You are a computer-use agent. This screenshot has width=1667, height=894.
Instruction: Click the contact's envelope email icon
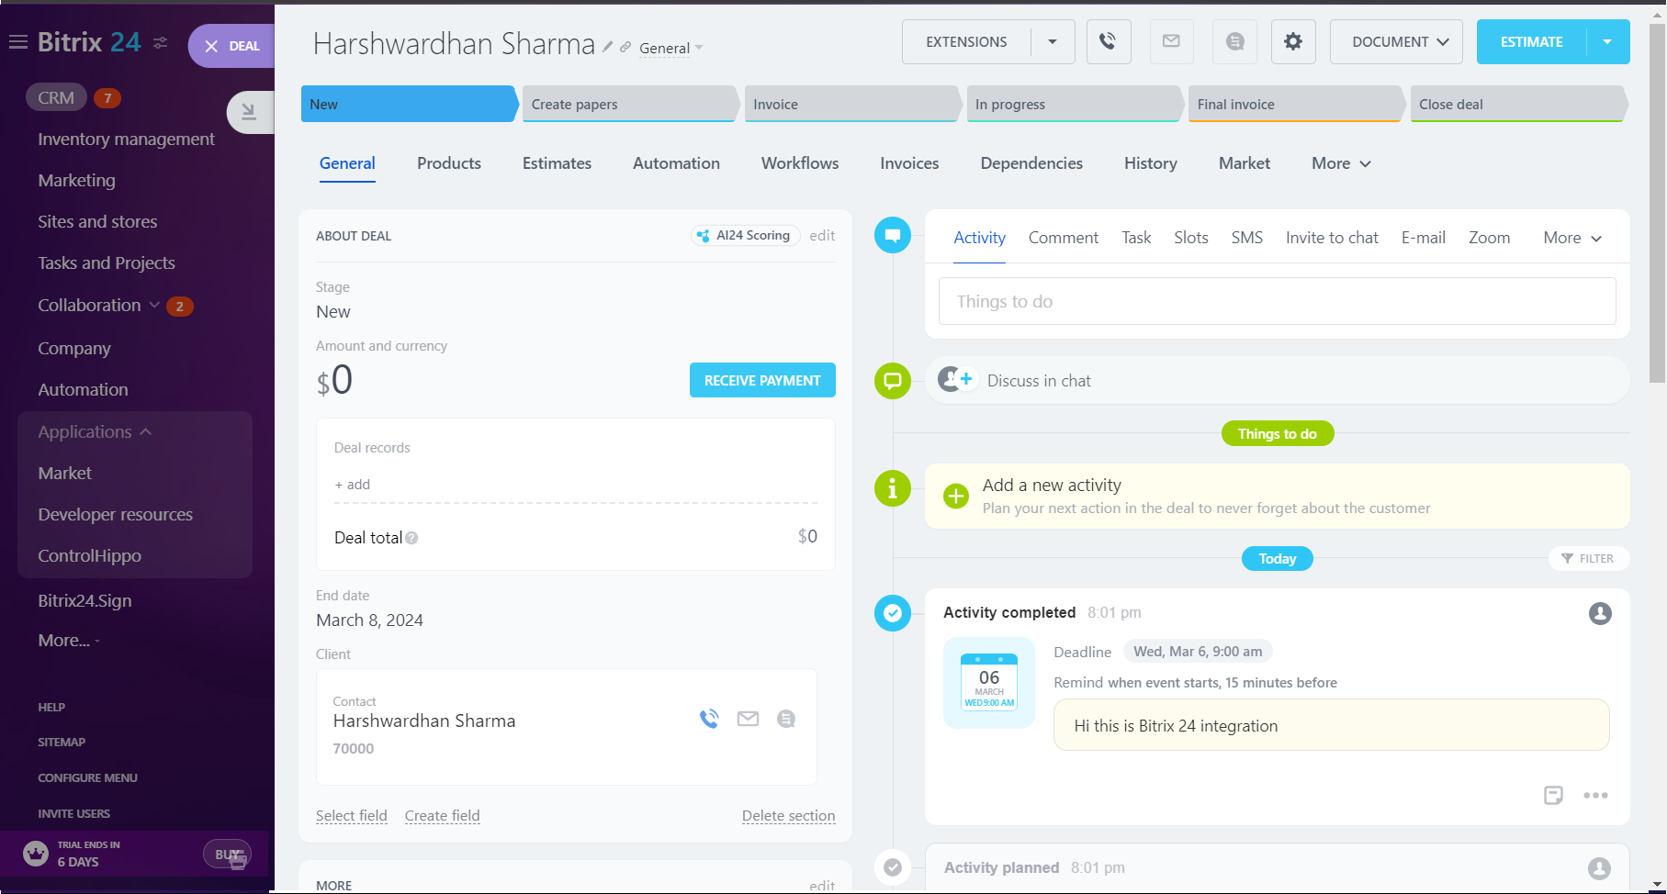coord(748,719)
